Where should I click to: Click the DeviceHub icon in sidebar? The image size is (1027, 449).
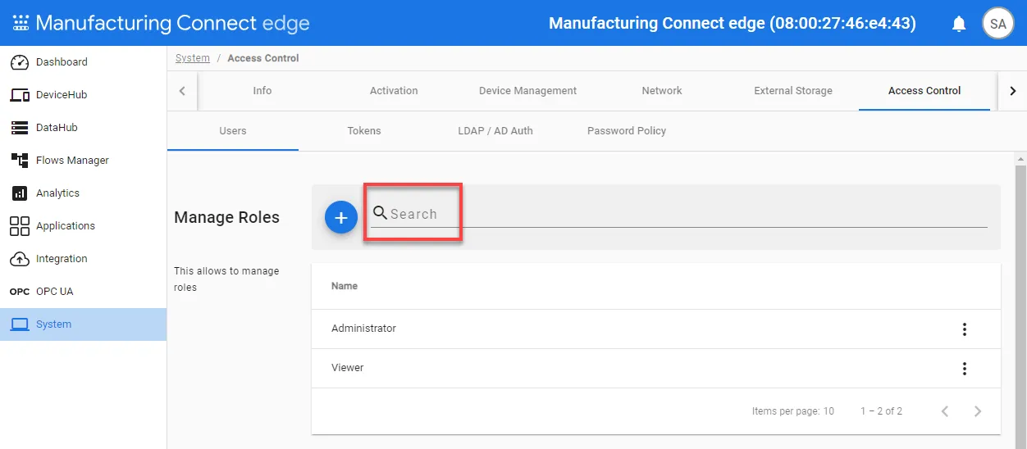tap(20, 95)
